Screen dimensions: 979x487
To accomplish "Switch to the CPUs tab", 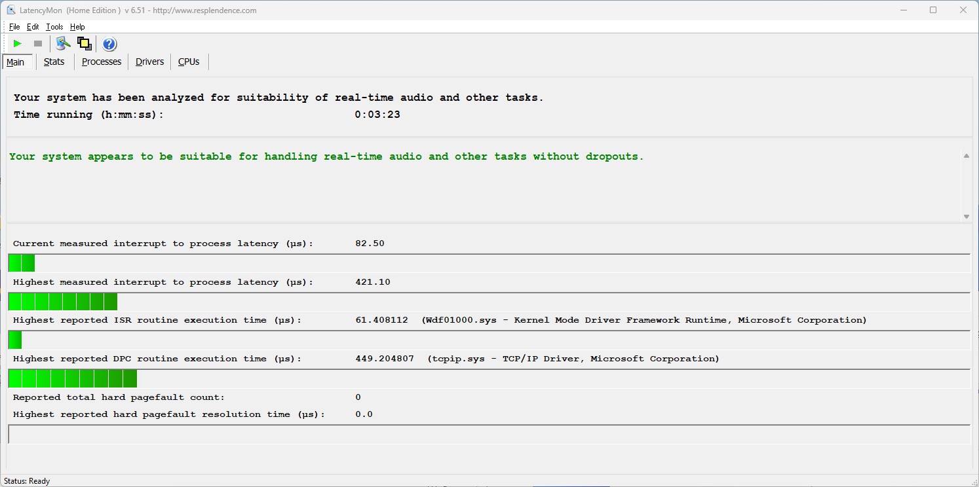I will pyautogui.click(x=189, y=62).
